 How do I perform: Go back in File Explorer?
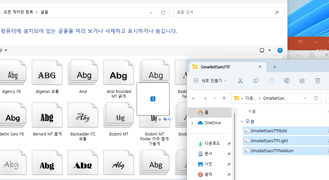point(194,98)
